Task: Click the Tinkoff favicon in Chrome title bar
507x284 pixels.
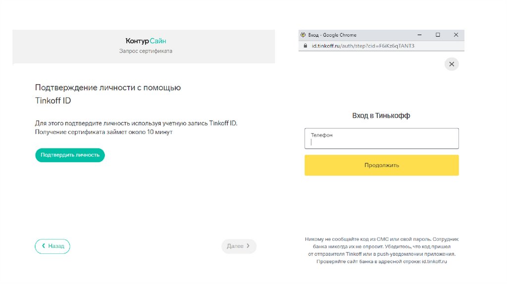Action: pyautogui.click(x=303, y=35)
